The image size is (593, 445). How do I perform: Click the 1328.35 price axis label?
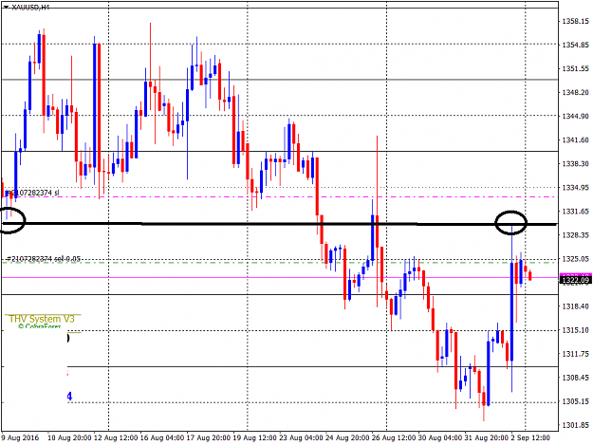pyautogui.click(x=575, y=235)
